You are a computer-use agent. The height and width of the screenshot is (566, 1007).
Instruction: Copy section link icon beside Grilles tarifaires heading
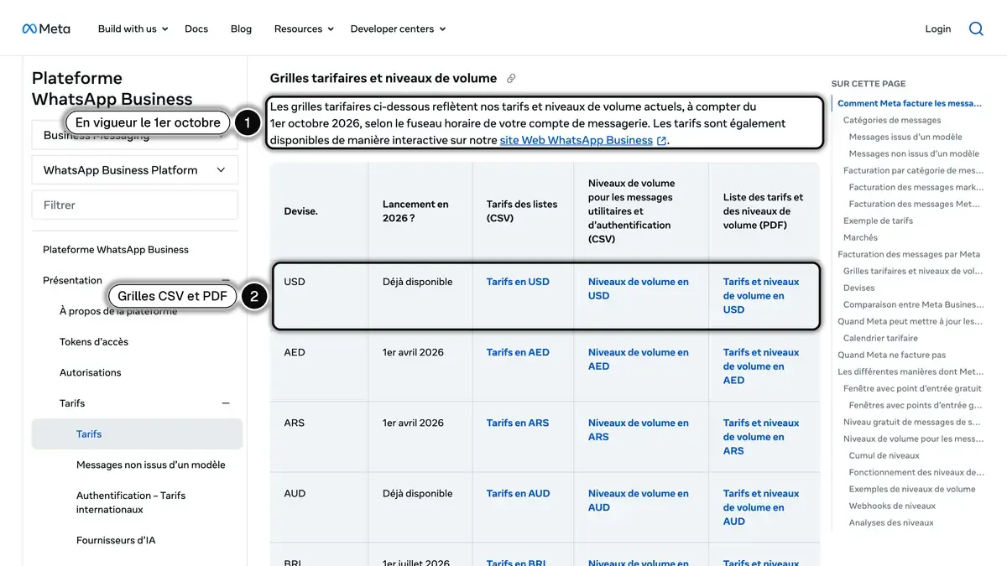pyautogui.click(x=511, y=78)
